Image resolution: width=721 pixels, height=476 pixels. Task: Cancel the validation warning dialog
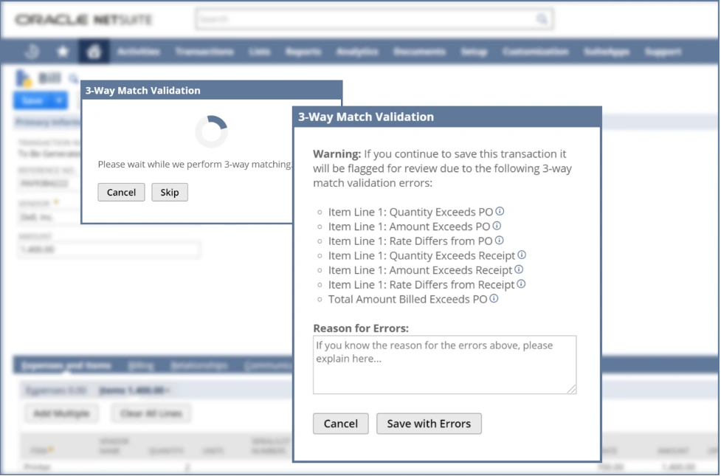tap(340, 424)
